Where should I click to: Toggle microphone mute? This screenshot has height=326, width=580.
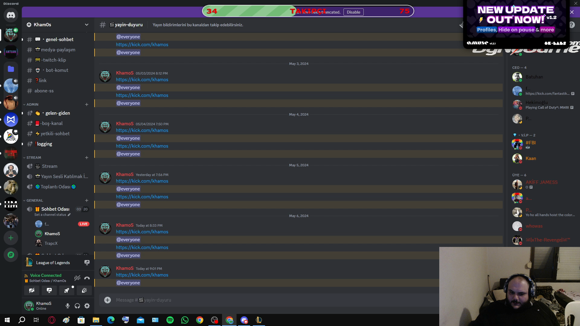point(68,306)
